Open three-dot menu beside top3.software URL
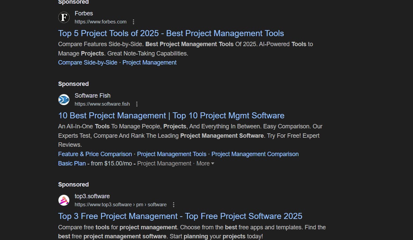 174,205
